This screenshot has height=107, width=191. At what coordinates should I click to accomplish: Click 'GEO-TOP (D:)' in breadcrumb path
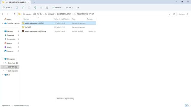click(38, 14)
